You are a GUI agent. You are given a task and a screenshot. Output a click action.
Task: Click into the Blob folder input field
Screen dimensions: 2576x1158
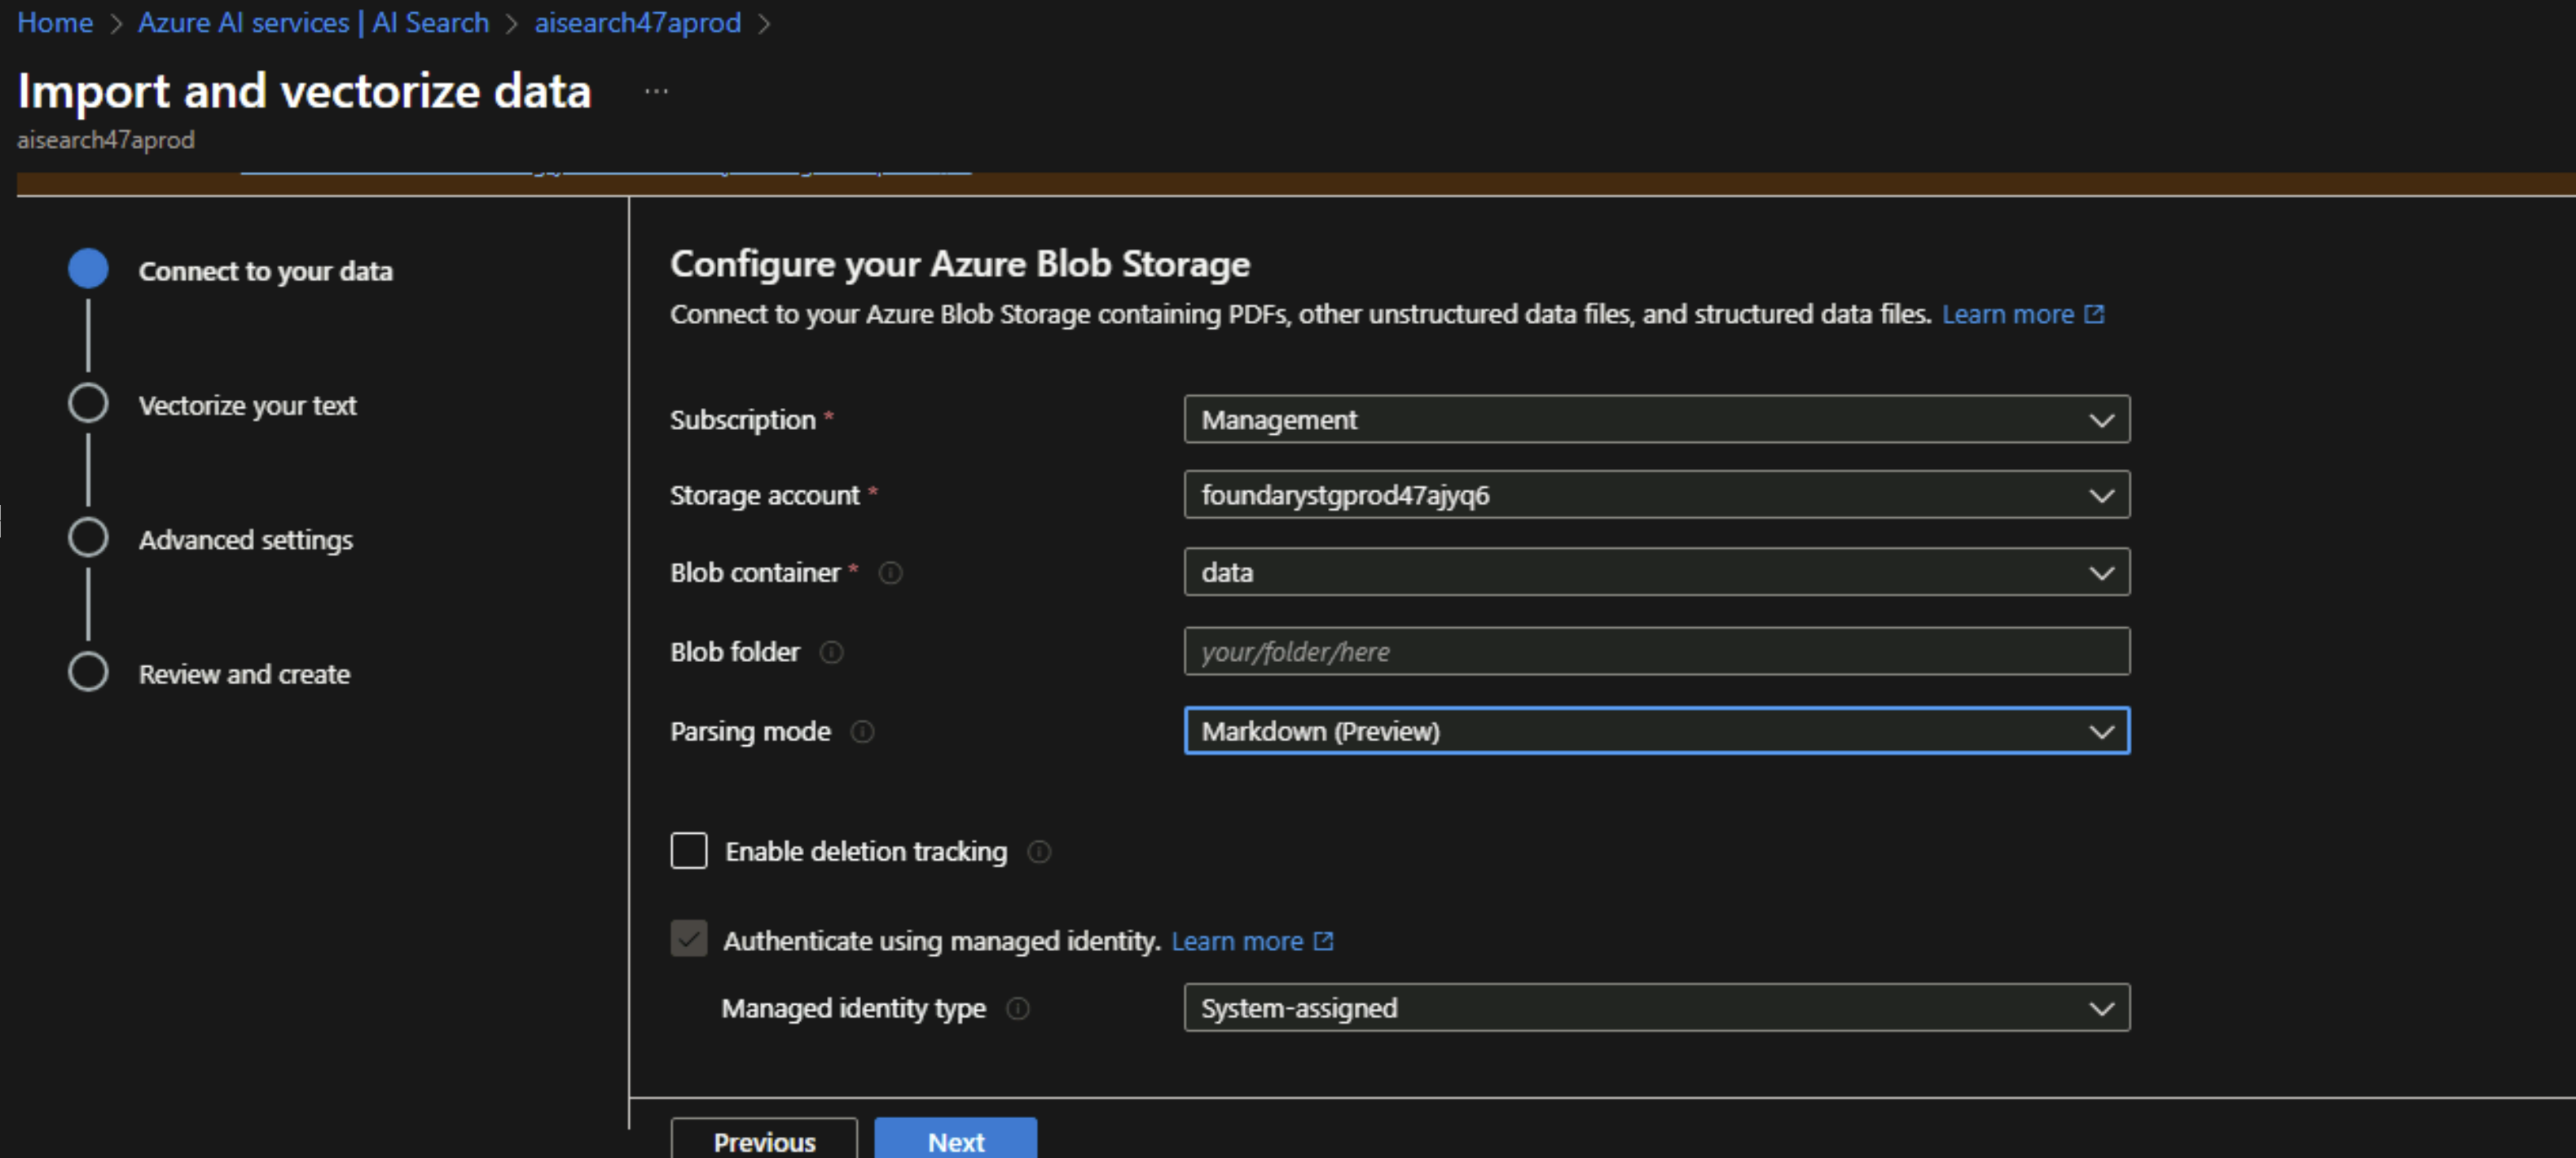(1657, 652)
